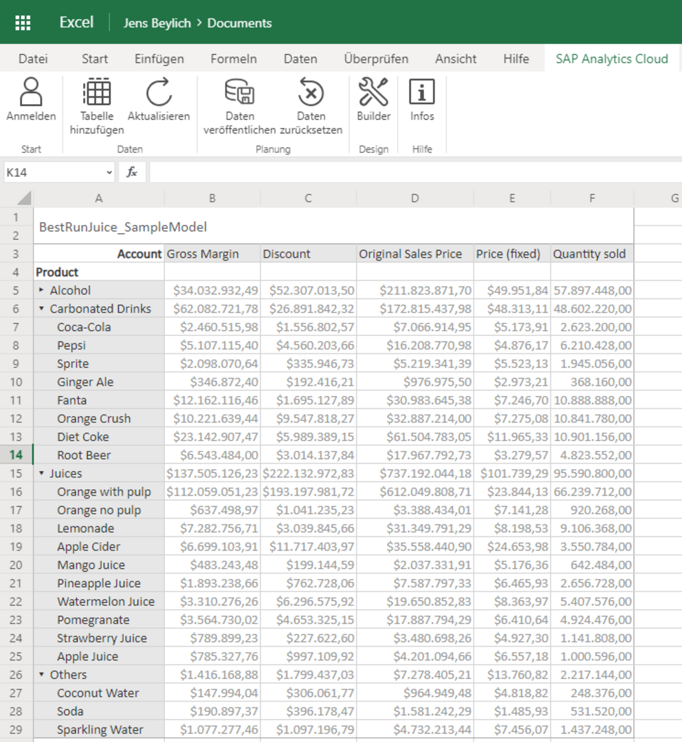The image size is (682, 742).
Task: Click the Tabelle hinzufügen icon
Action: click(97, 93)
